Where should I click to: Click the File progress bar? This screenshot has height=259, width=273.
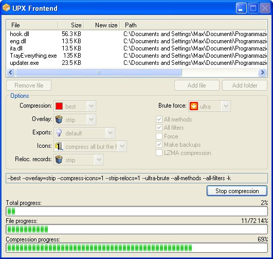click(x=137, y=229)
